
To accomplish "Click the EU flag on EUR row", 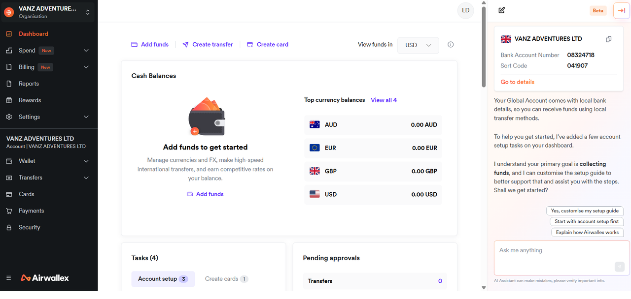I will click(315, 148).
